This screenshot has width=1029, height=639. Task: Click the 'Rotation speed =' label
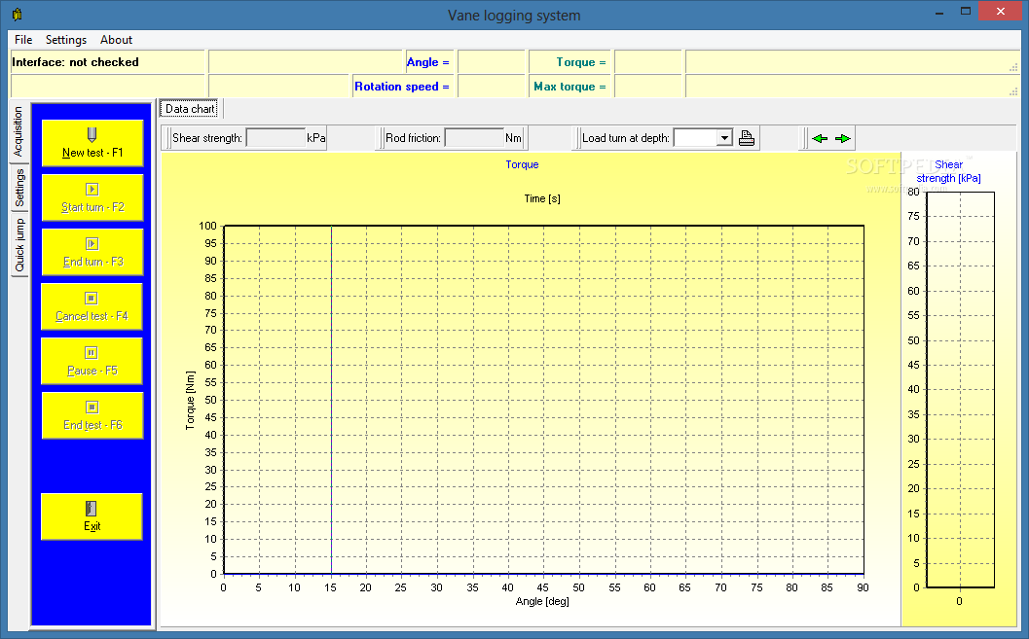[x=402, y=87]
